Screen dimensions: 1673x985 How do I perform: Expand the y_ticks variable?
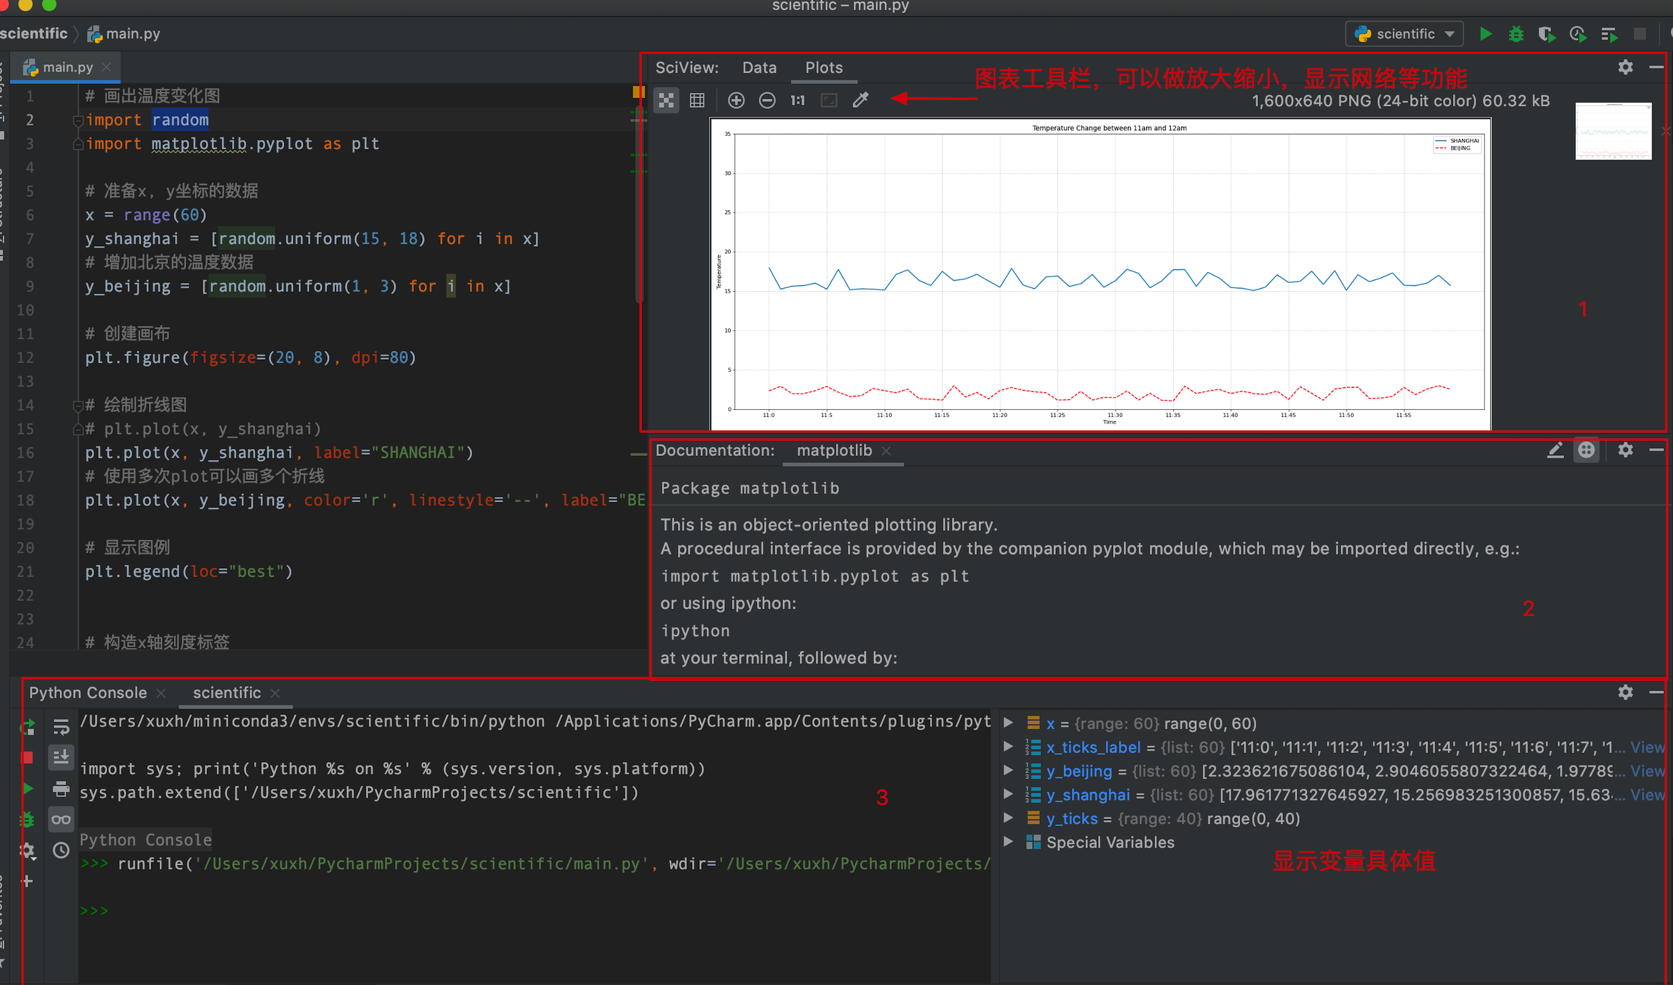click(1008, 818)
